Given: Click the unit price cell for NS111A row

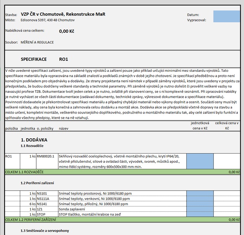Looking at the screenshot, I should click(x=200, y=199).
